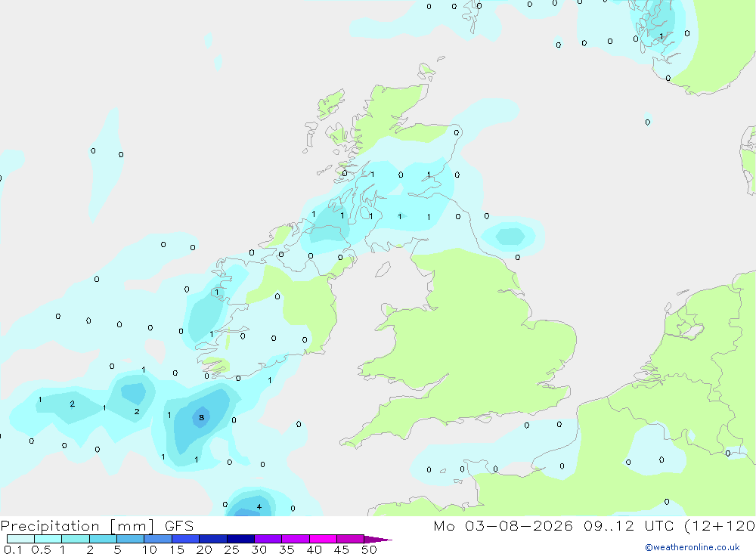
Task: Select the 30–35 mm purple legend swatch
Action: pos(268,539)
